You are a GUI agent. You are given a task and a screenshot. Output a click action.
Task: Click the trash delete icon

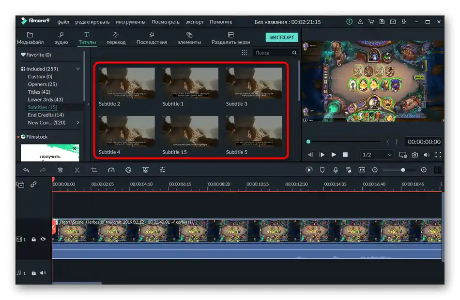coord(60,170)
